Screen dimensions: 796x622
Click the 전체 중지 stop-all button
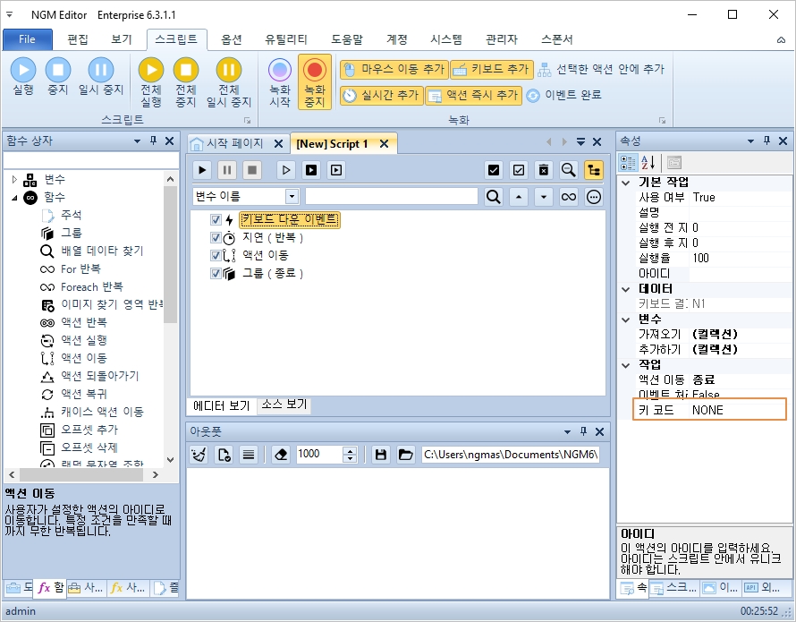186,82
